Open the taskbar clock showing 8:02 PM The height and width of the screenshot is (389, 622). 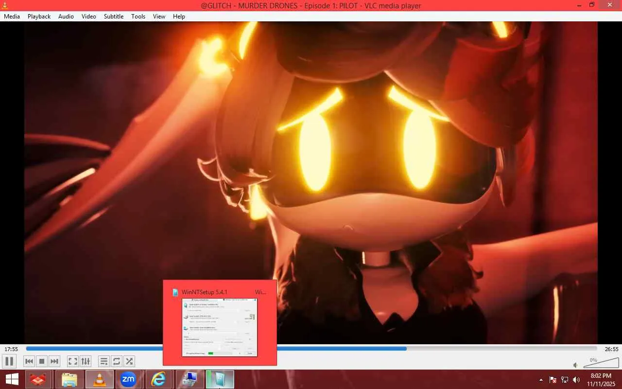click(x=601, y=380)
